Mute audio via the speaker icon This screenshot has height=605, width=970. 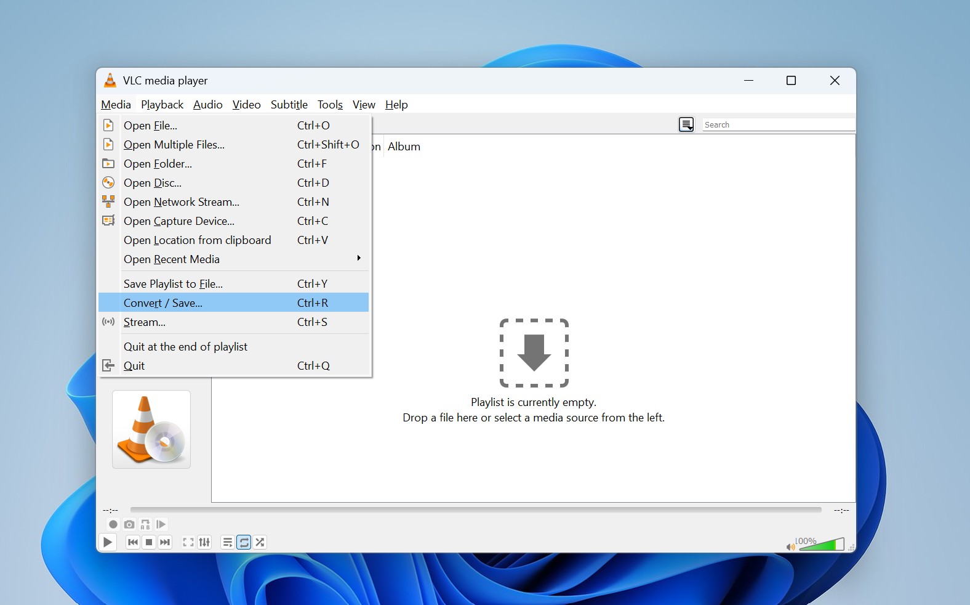(790, 546)
